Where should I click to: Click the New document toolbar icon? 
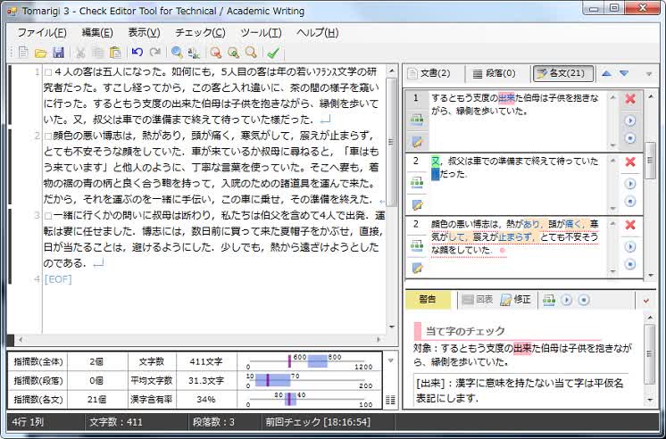pyautogui.click(x=23, y=53)
